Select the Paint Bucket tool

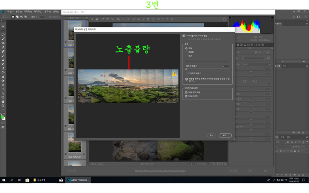click(x=3, y=73)
